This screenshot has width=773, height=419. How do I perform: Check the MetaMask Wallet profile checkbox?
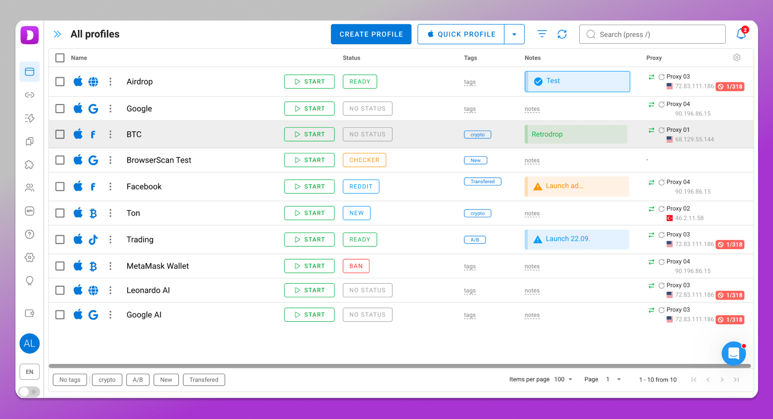[60, 266]
